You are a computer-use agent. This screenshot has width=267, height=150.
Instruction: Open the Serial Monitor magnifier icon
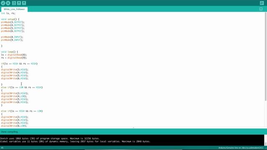coord(262,3)
